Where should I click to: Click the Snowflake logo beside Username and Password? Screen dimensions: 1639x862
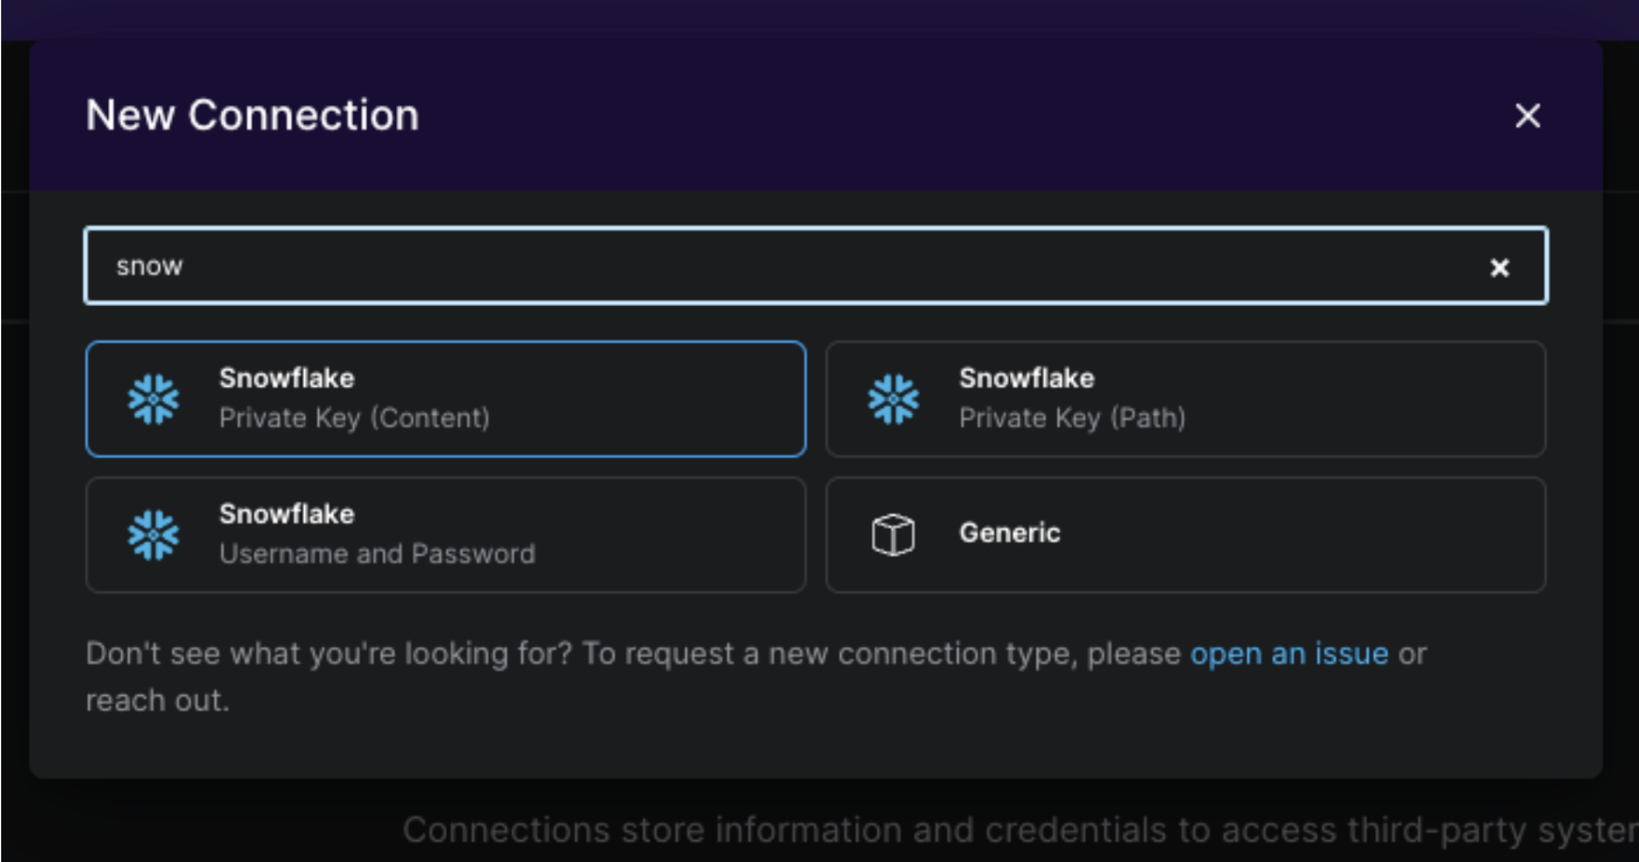(154, 535)
